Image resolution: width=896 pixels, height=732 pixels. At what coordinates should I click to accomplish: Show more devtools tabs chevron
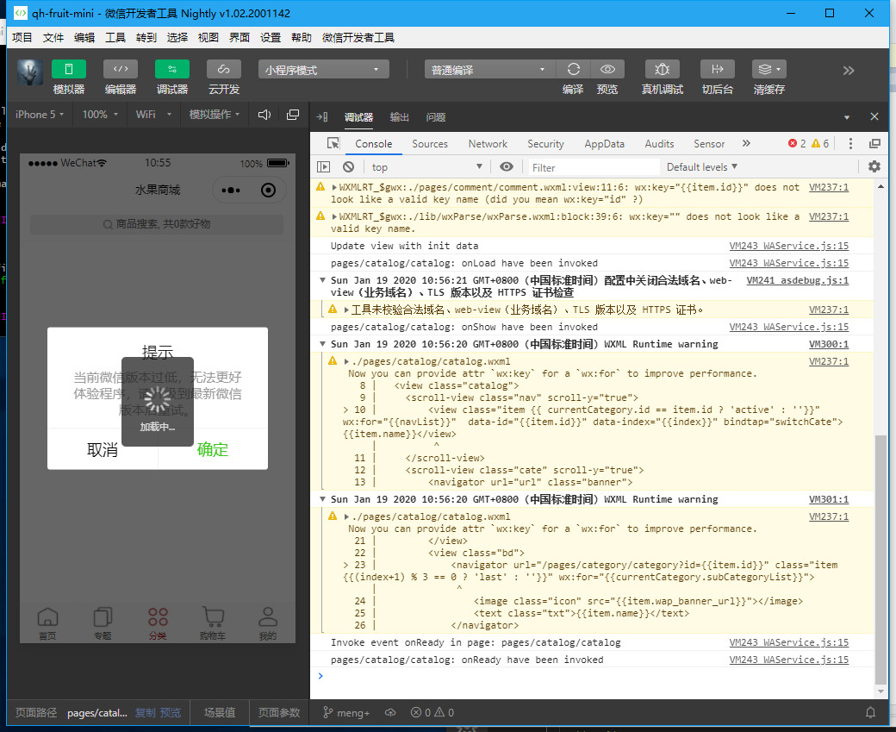746,143
